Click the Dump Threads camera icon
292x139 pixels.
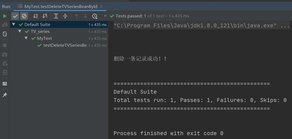(x=5, y=54)
